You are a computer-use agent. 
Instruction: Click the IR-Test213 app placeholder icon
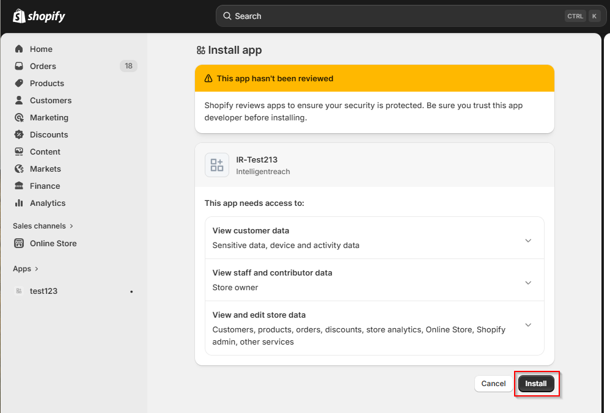pyautogui.click(x=217, y=165)
